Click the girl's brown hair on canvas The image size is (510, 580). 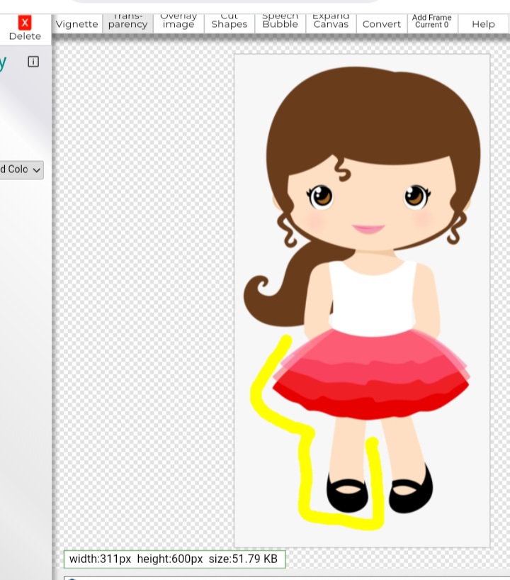372,113
